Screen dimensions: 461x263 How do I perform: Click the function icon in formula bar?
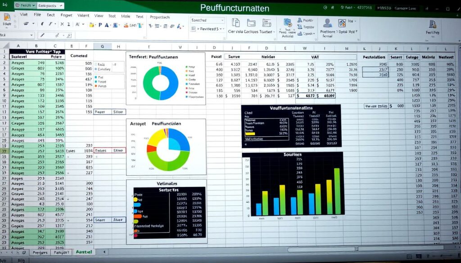coord(69,36)
